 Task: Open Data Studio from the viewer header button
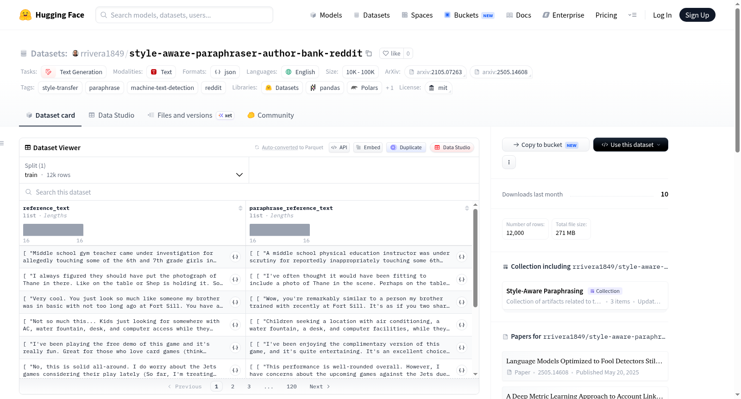[x=452, y=147]
